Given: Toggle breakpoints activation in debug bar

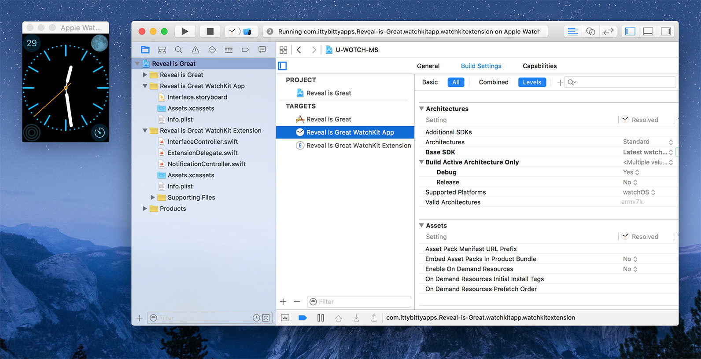Looking at the screenshot, I should click(303, 318).
